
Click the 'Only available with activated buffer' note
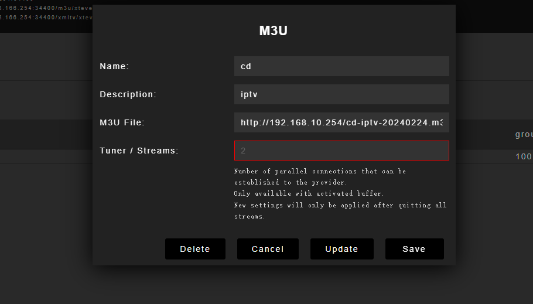[309, 193]
